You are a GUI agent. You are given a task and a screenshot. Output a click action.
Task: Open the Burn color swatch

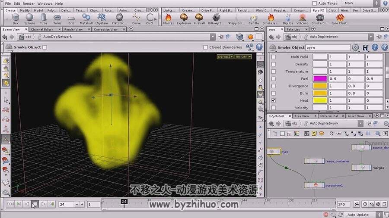click(320, 93)
